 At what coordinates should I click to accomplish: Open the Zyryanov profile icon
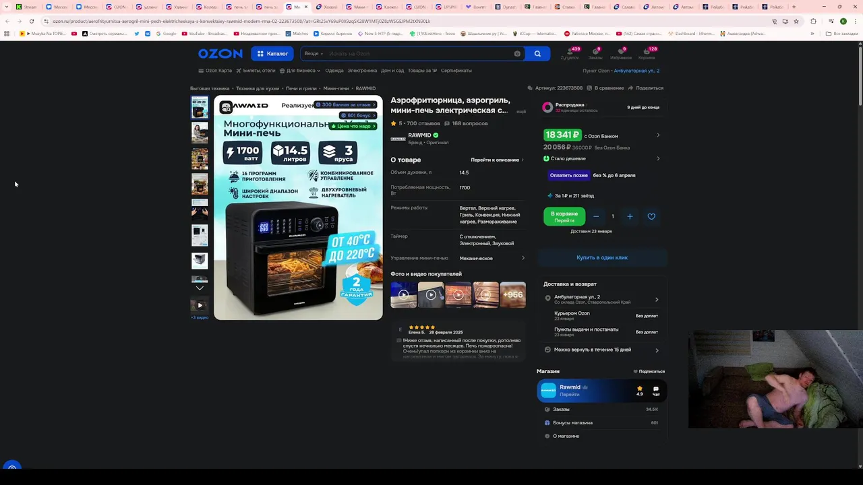tap(570, 53)
